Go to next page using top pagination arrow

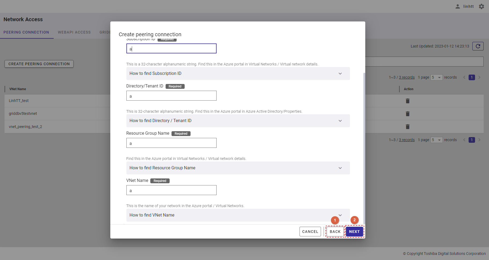click(479, 78)
